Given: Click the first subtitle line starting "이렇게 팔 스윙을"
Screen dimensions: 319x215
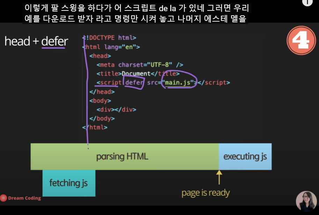Looking at the screenshot, I should pyautogui.click(x=137, y=8).
